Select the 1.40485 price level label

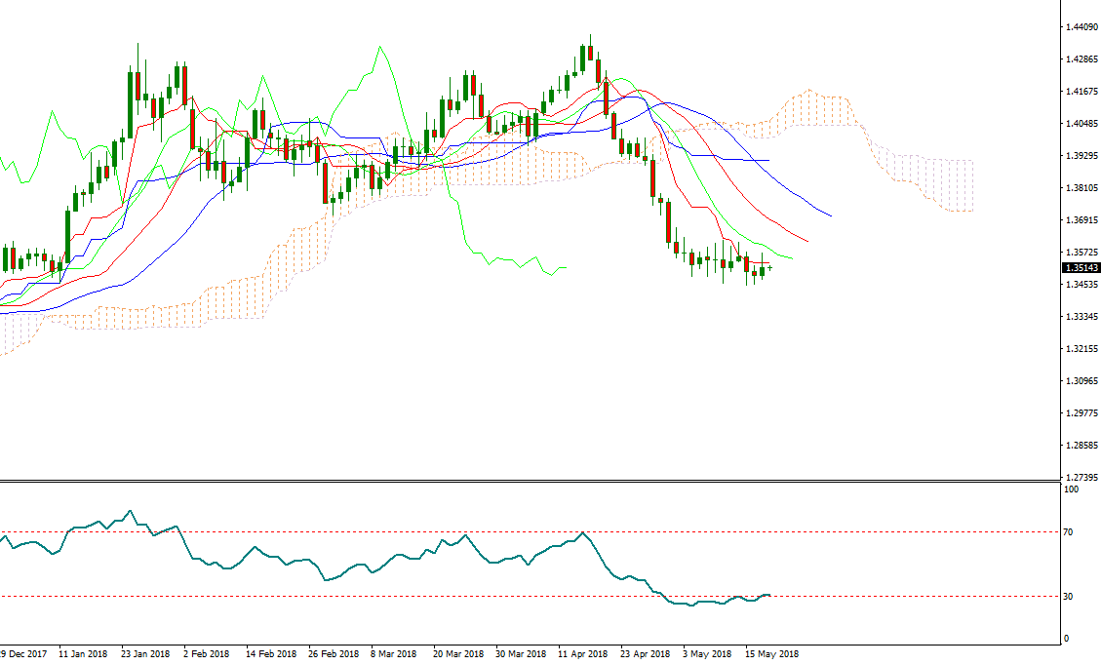pyautogui.click(x=1081, y=124)
